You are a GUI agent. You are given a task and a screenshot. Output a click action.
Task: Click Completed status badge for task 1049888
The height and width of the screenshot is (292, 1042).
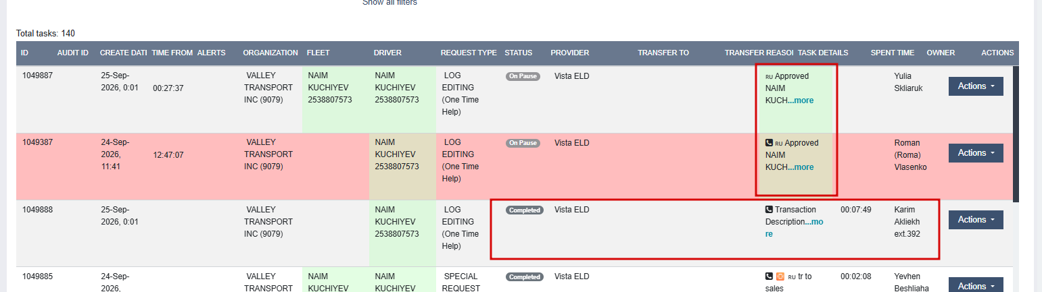pos(525,210)
